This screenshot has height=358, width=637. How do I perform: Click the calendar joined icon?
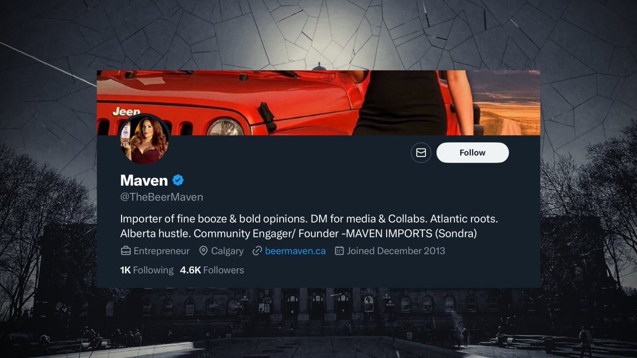[340, 251]
